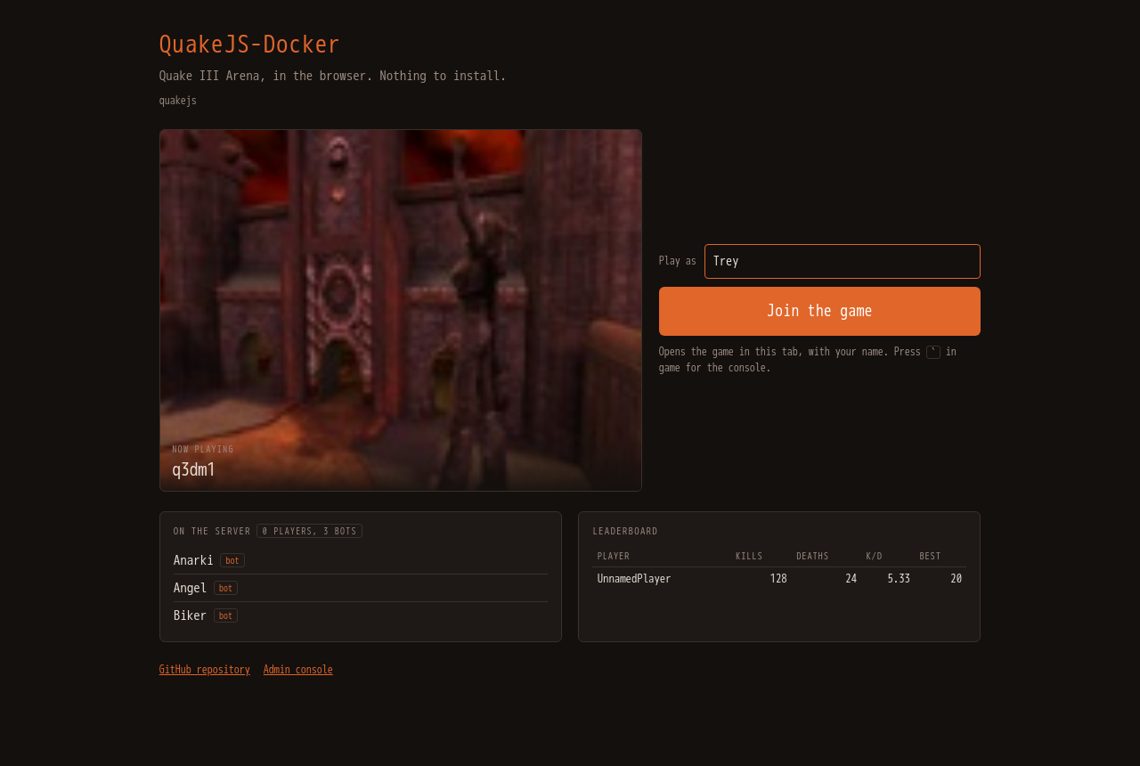Click the 'quakejs' text under the tagline
This screenshot has width=1140, height=766.
tap(178, 101)
